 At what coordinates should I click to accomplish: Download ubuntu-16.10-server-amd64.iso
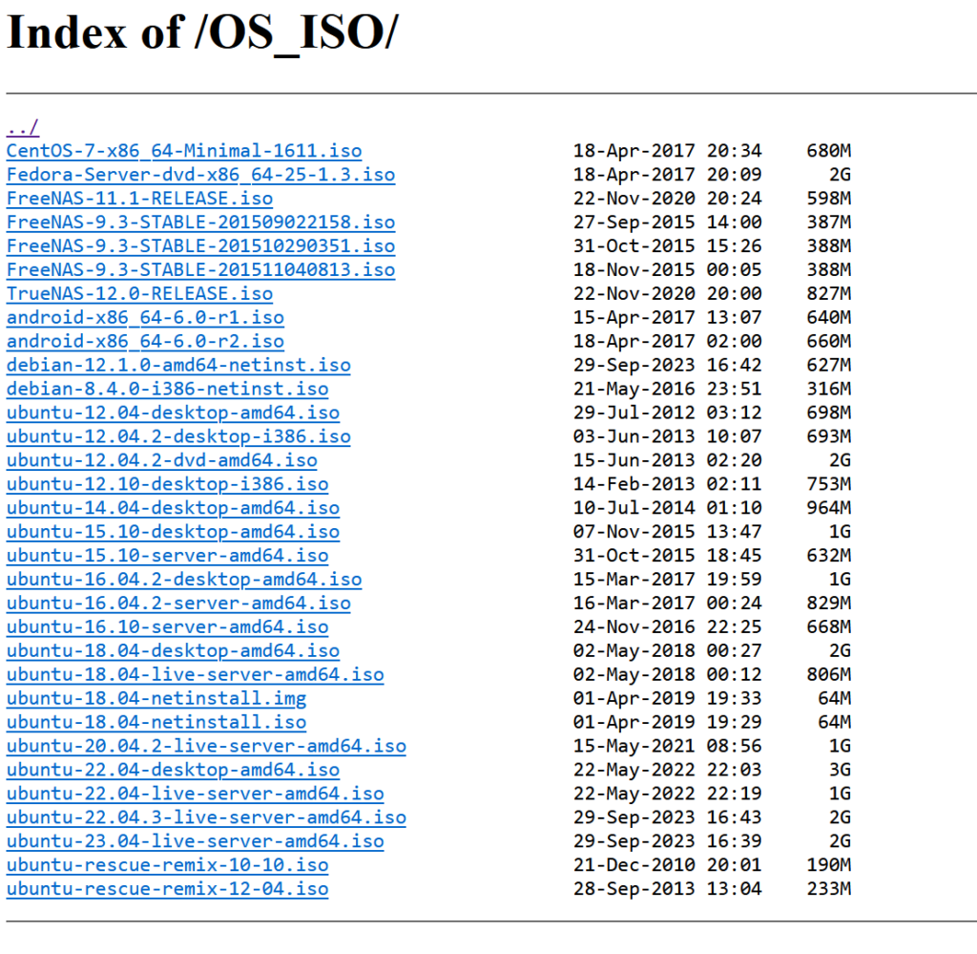[167, 626]
